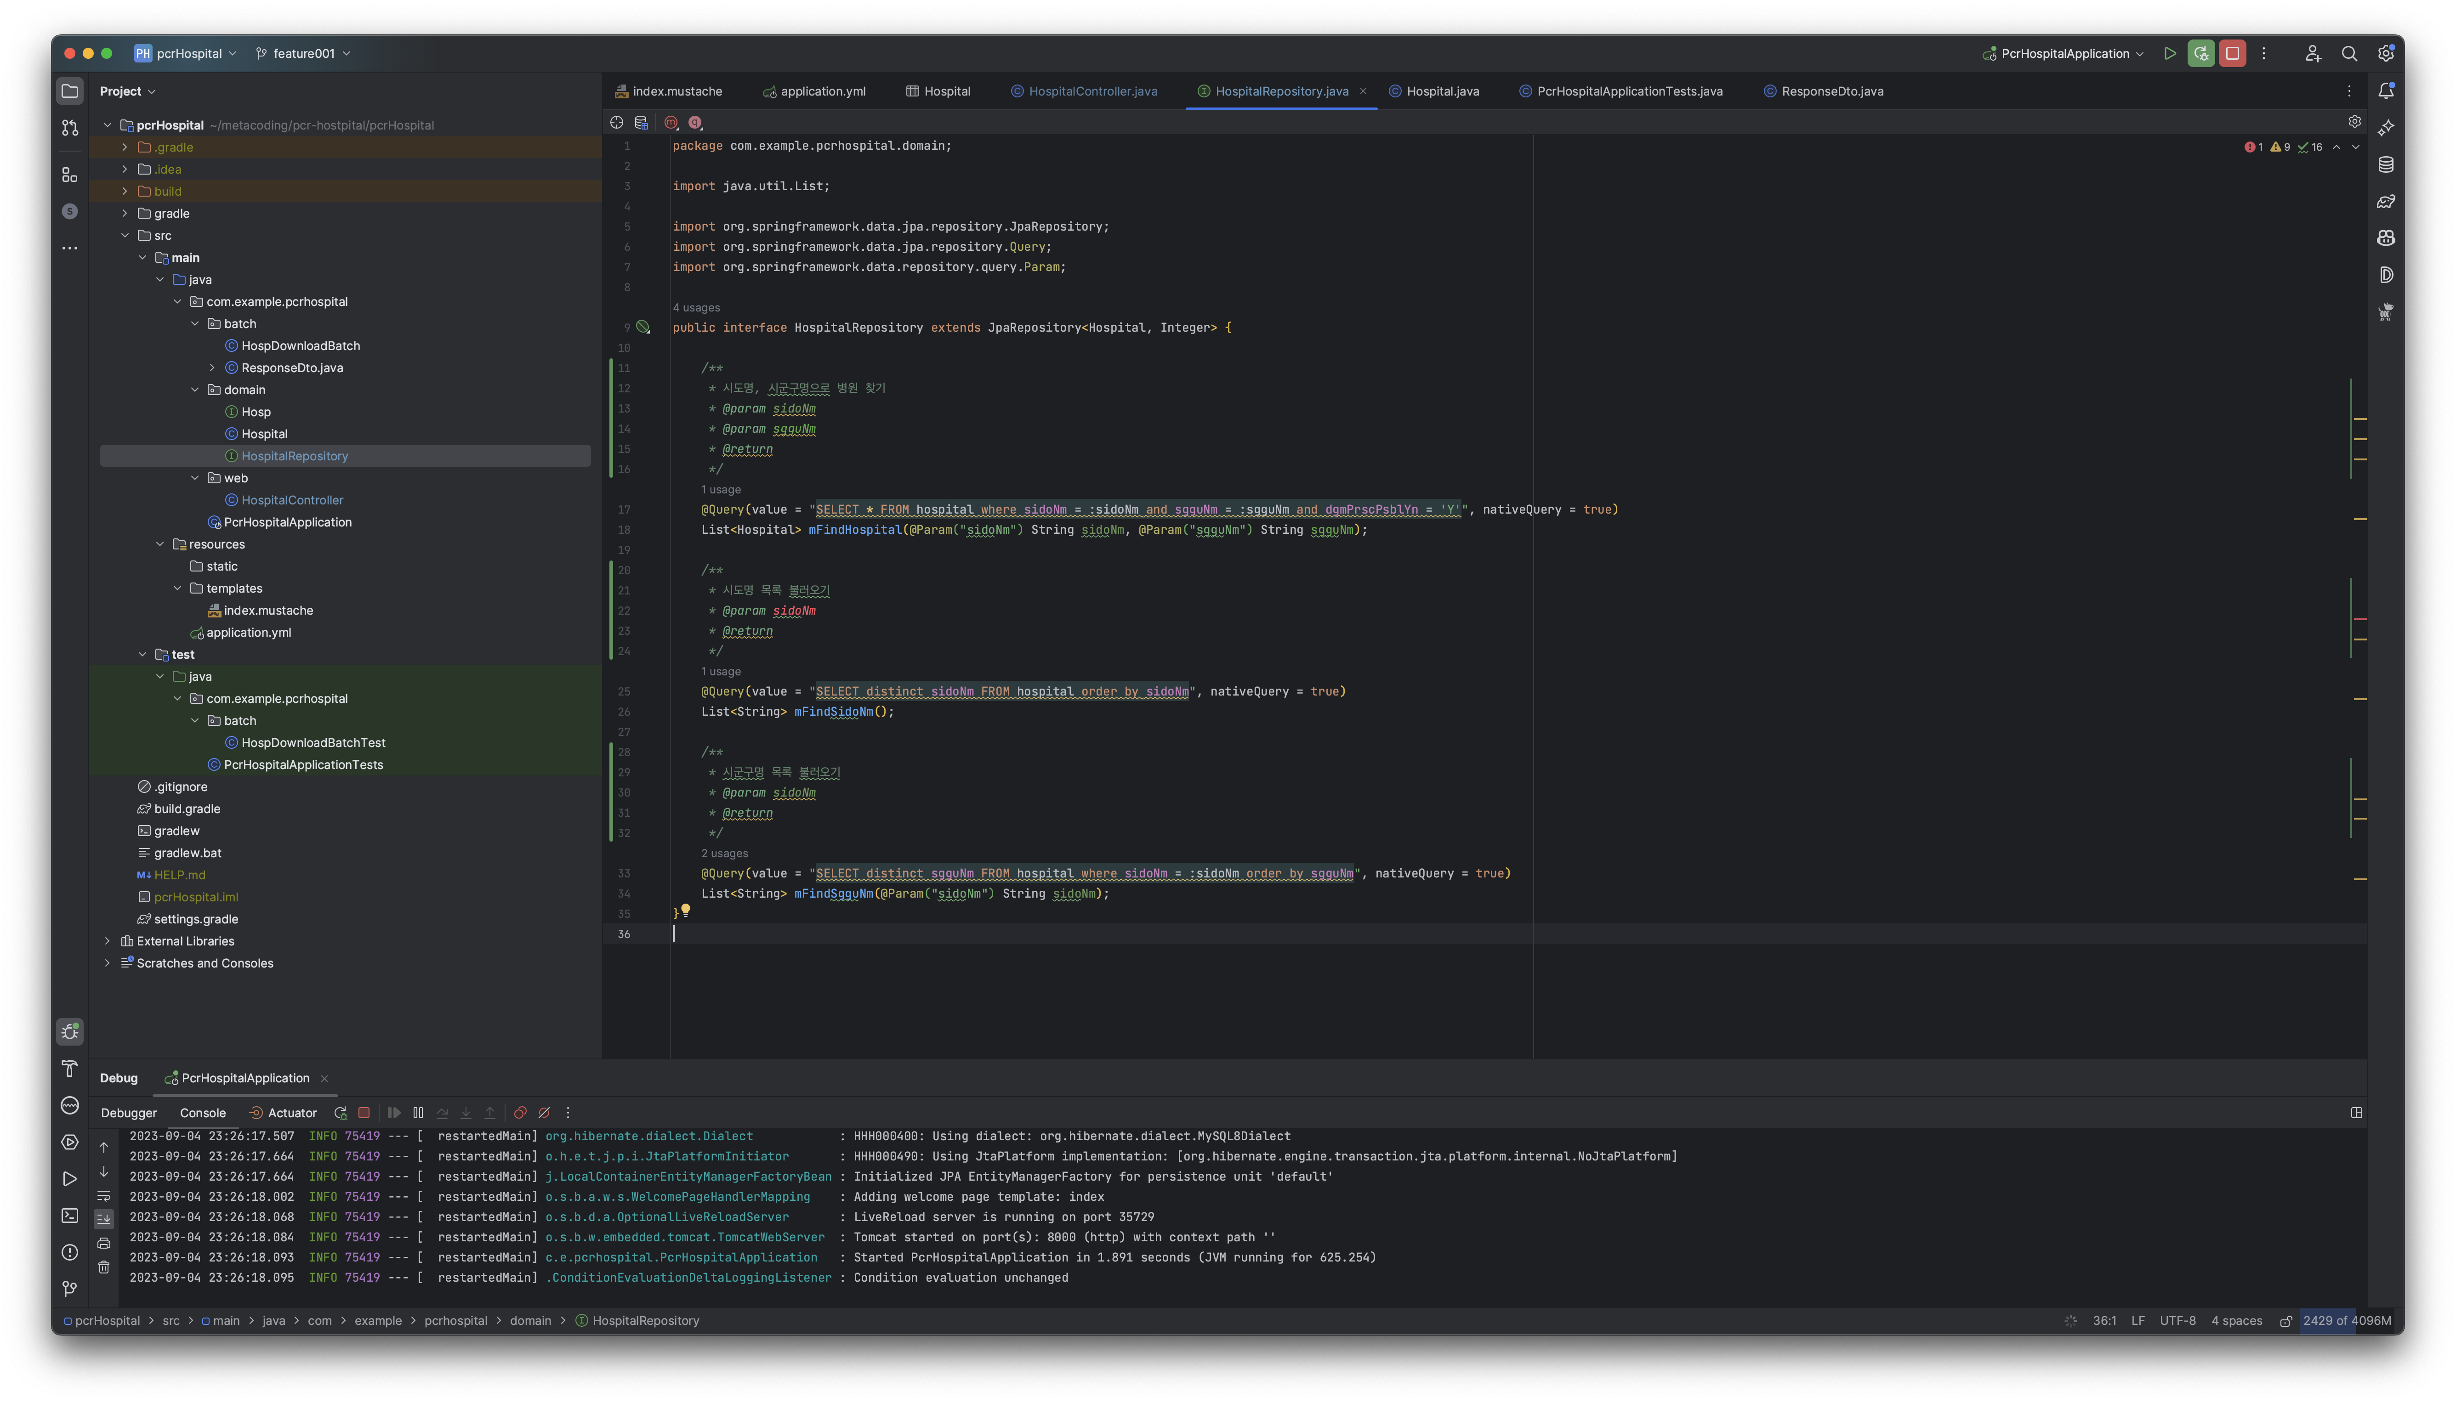2456x1403 pixels.
Task: Toggle scroll to end in console
Action: tap(104, 1219)
